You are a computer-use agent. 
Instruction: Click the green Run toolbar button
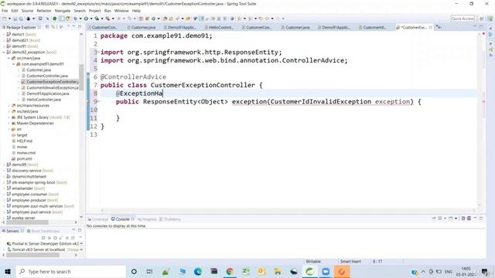[86, 19]
